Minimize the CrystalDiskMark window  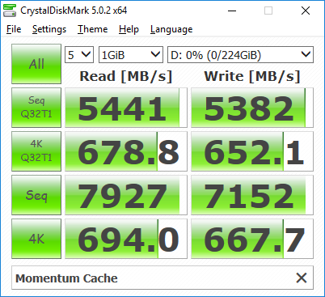(232, 11)
